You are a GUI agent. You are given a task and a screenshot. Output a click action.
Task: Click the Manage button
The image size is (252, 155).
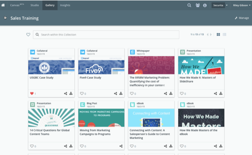(x=241, y=18)
